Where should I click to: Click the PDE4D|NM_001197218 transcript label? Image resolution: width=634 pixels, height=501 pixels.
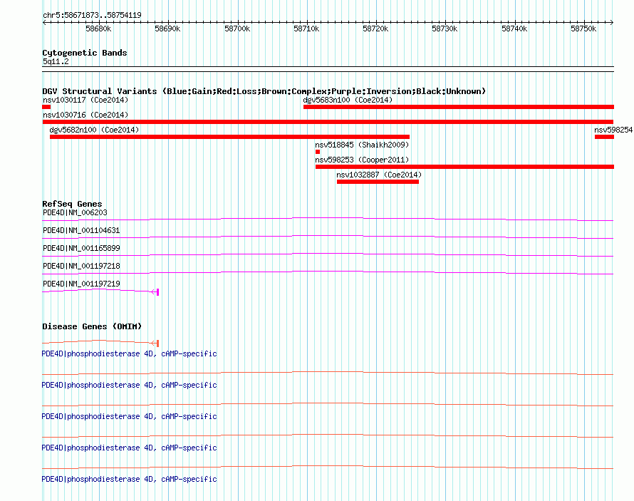(81, 266)
